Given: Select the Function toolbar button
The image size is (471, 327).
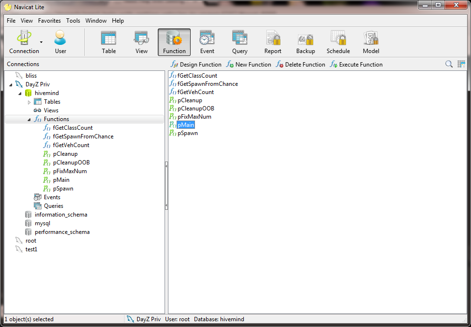Looking at the screenshot, I should click(x=174, y=42).
